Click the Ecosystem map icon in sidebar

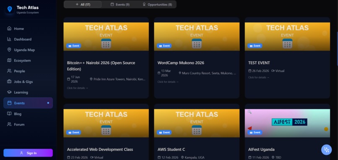(9, 60)
